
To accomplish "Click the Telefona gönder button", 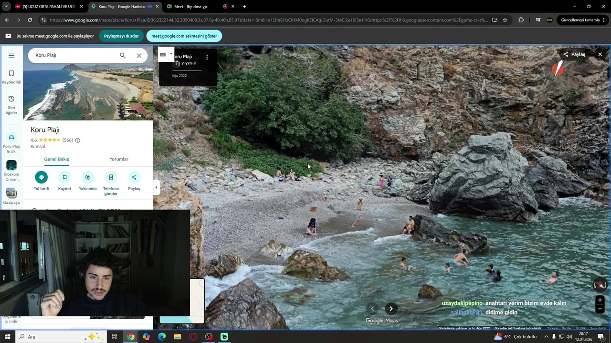I will pos(111,184).
